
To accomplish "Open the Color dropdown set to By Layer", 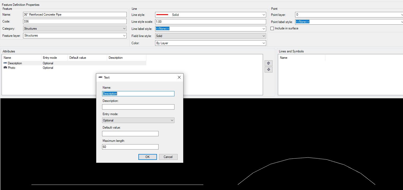I will 263,43.
